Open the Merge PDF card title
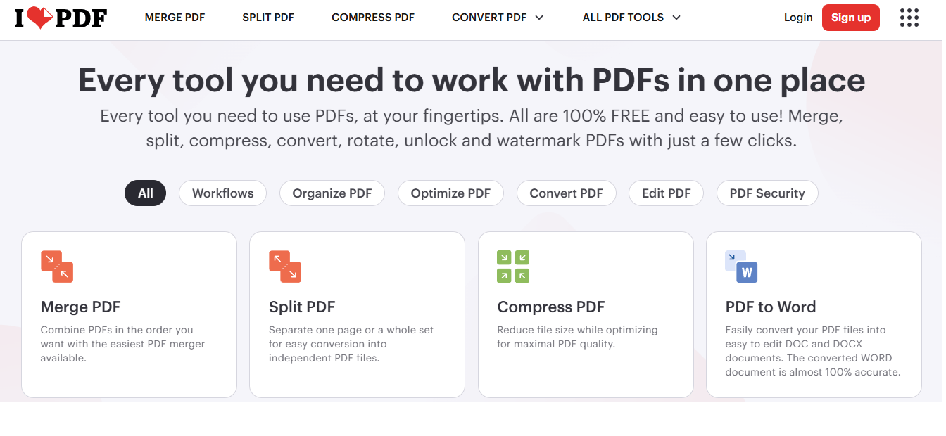 tap(80, 307)
